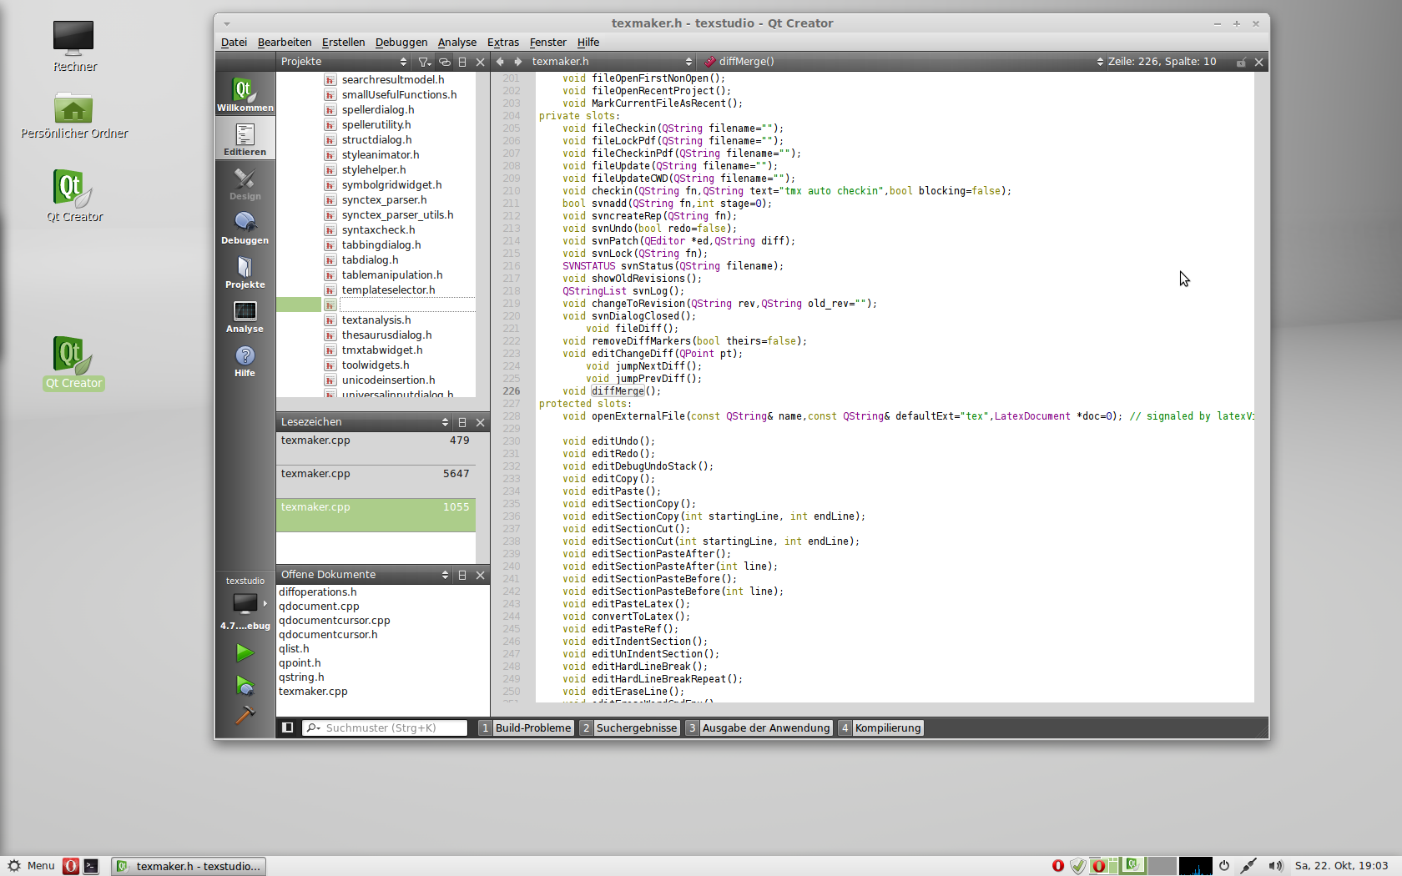Select tmxtabwidget.h in project tree
The width and height of the screenshot is (1402, 876).
click(x=382, y=350)
